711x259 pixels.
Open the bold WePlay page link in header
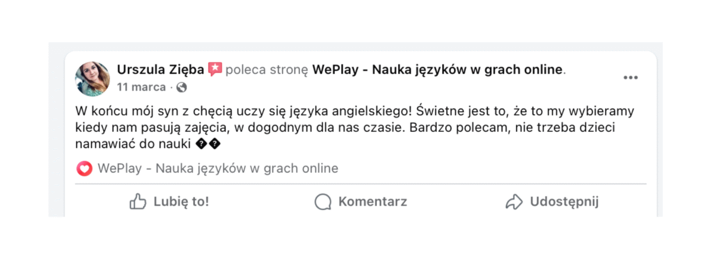point(437,70)
